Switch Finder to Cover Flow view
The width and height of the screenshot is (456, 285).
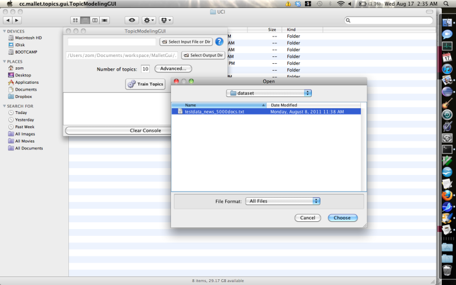pos(105,21)
